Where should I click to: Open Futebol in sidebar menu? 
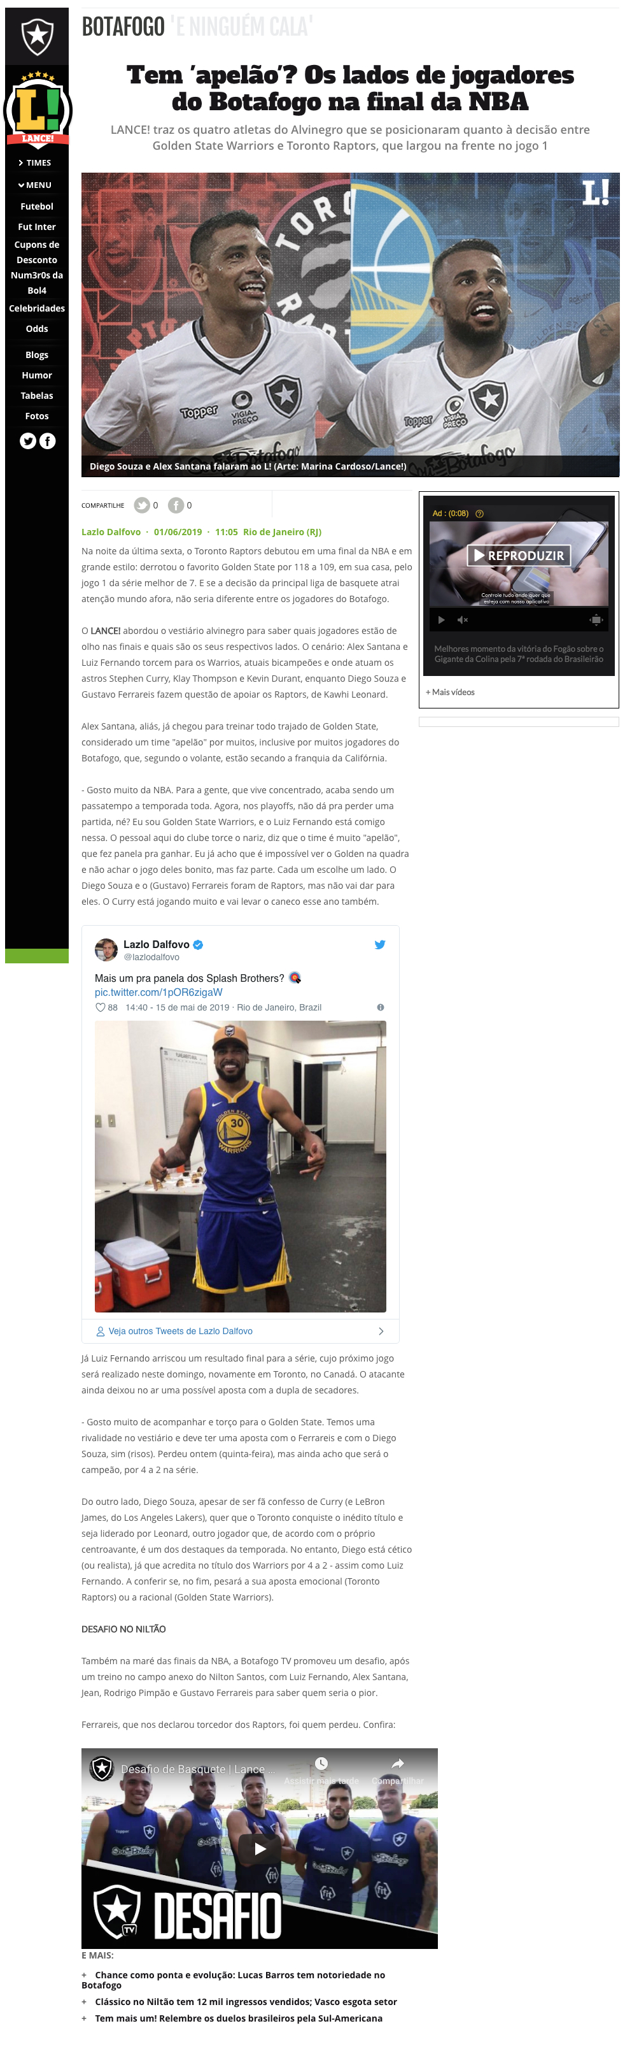pos(36,206)
